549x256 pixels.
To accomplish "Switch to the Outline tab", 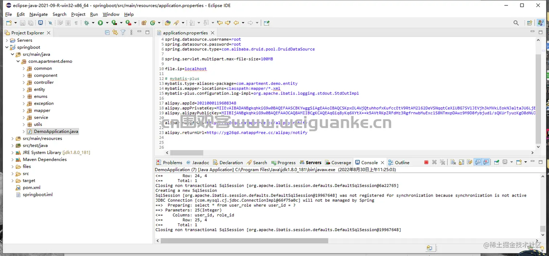I will (x=399, y=162).
